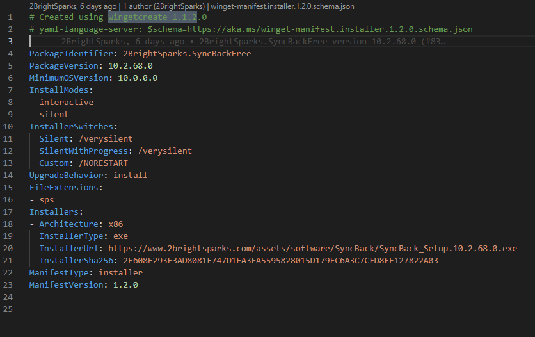Click the UpgradeBehavior key

(66, 176)
